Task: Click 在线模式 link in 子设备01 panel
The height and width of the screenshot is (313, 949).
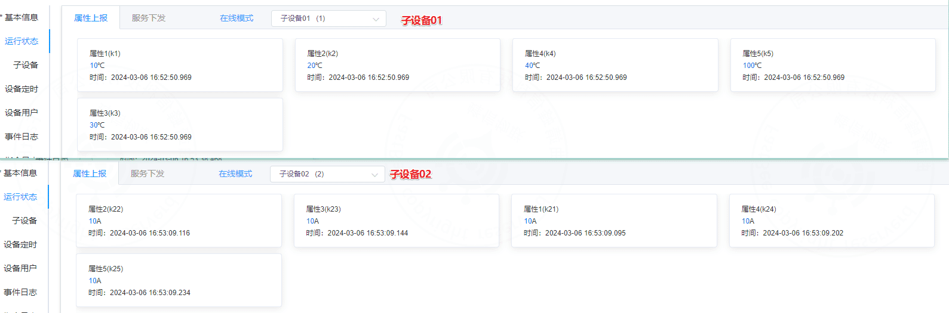Action: tap(237, 18)
